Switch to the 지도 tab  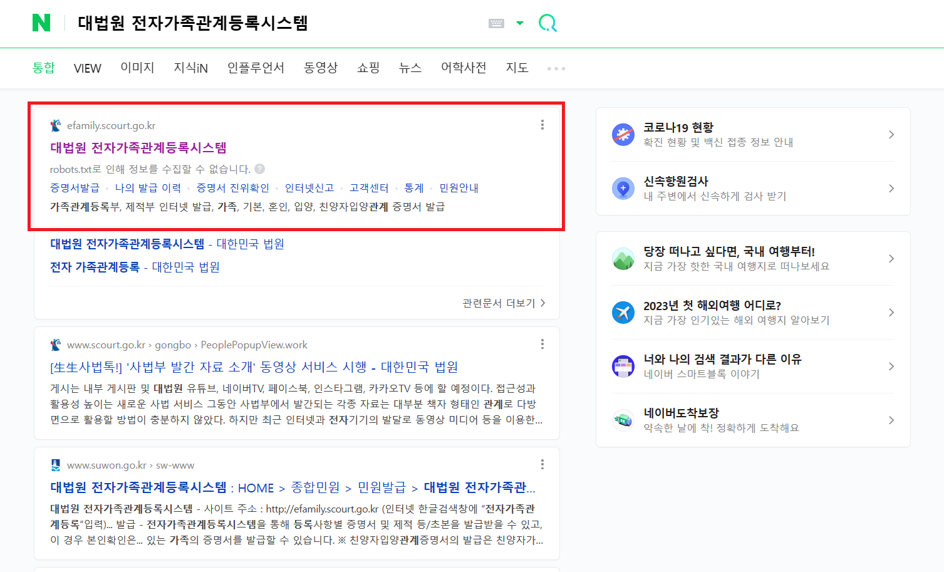pos(517,68)
